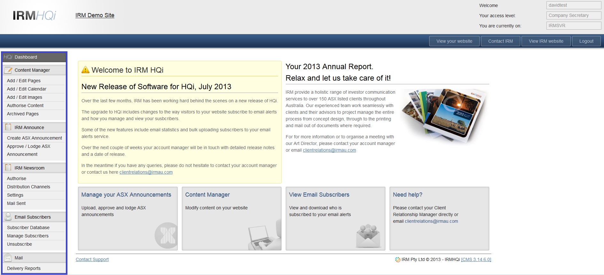Click the Content Manager notepad icon
The image size is (604, 275).
(8, 70)
